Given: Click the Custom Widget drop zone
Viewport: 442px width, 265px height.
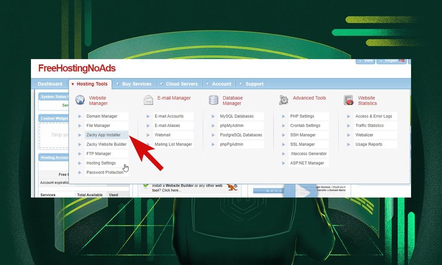Looking at the screenshot, I should (55, 134).
